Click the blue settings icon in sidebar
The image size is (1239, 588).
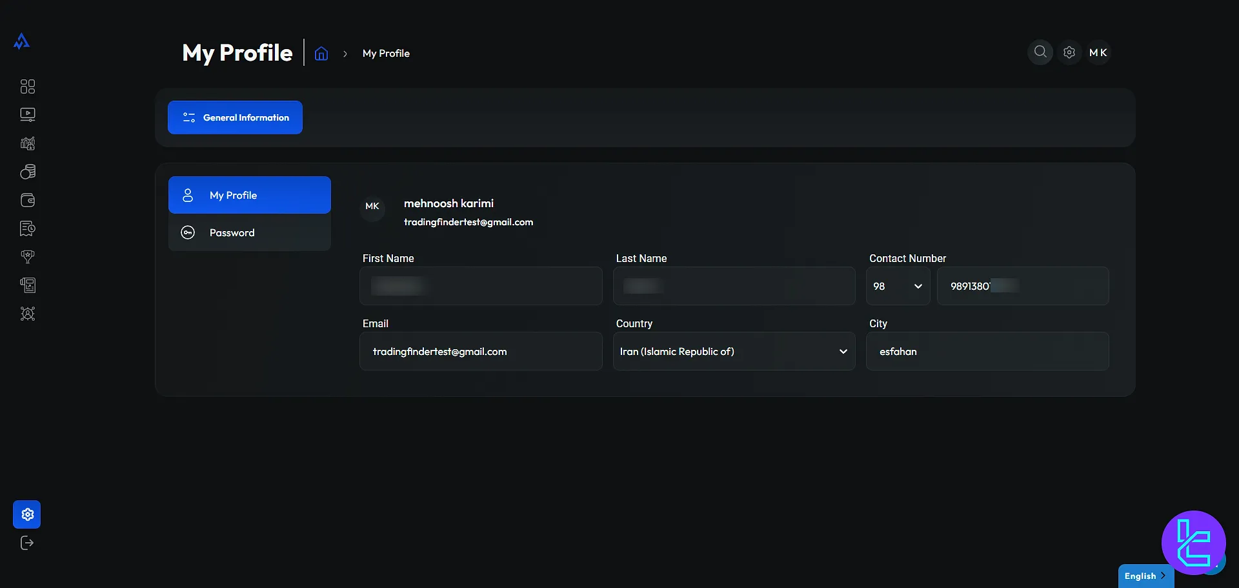pos(27,514)
